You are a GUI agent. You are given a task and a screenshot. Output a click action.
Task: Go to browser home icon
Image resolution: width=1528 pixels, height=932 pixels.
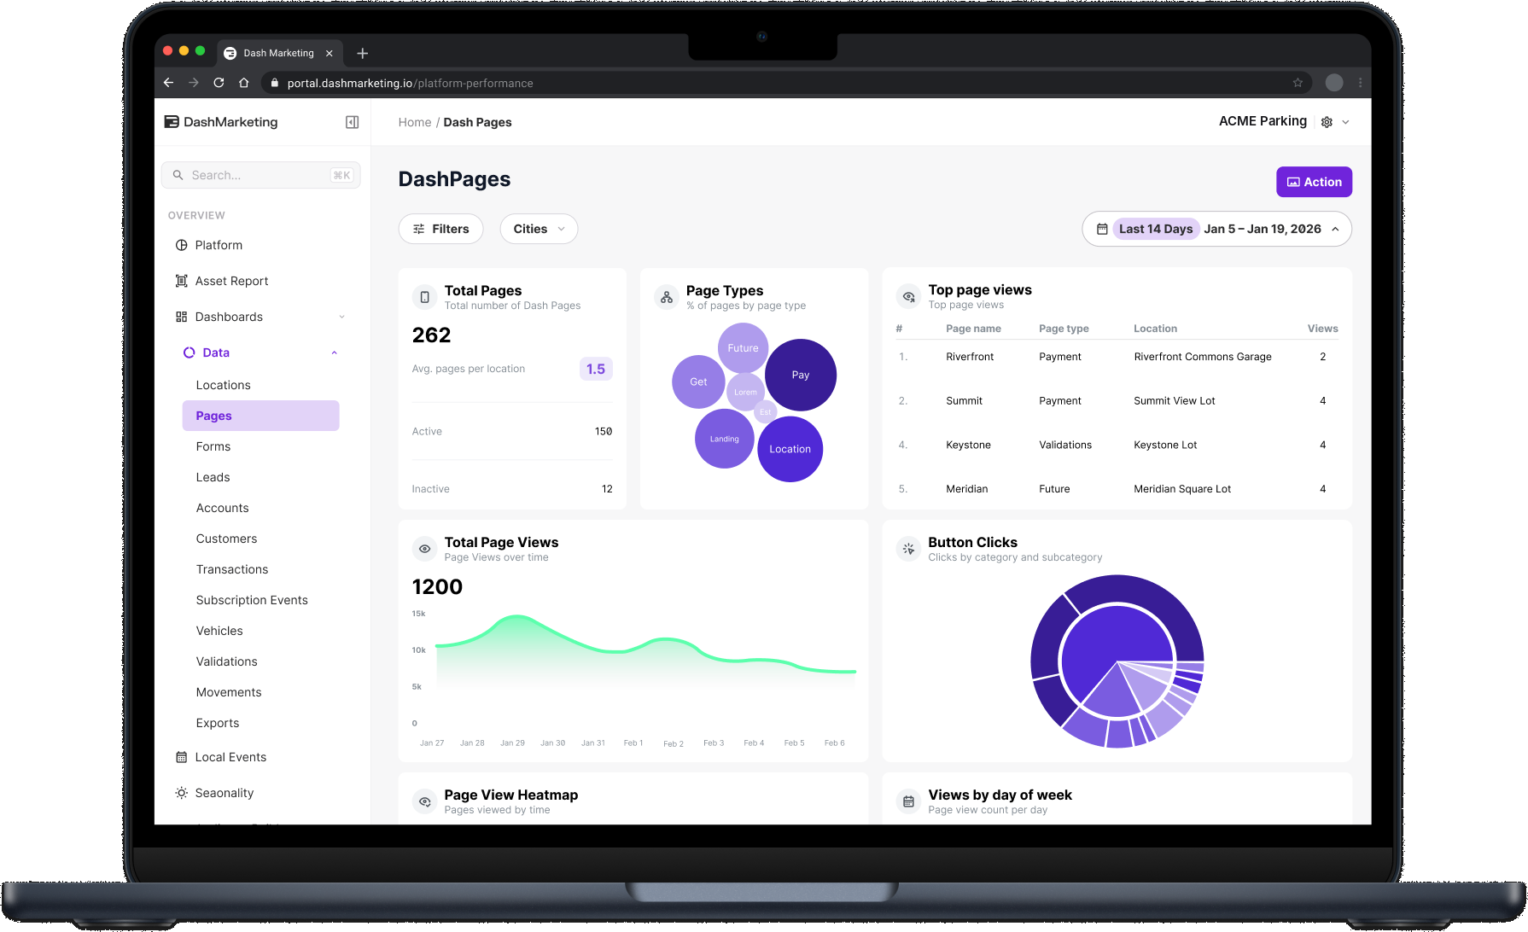(x=244, y=83)
